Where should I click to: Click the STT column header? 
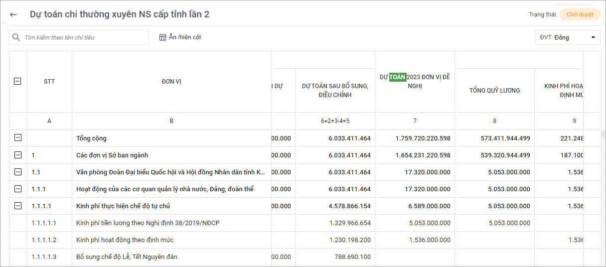pyautogui.click(x=49, y=82)
